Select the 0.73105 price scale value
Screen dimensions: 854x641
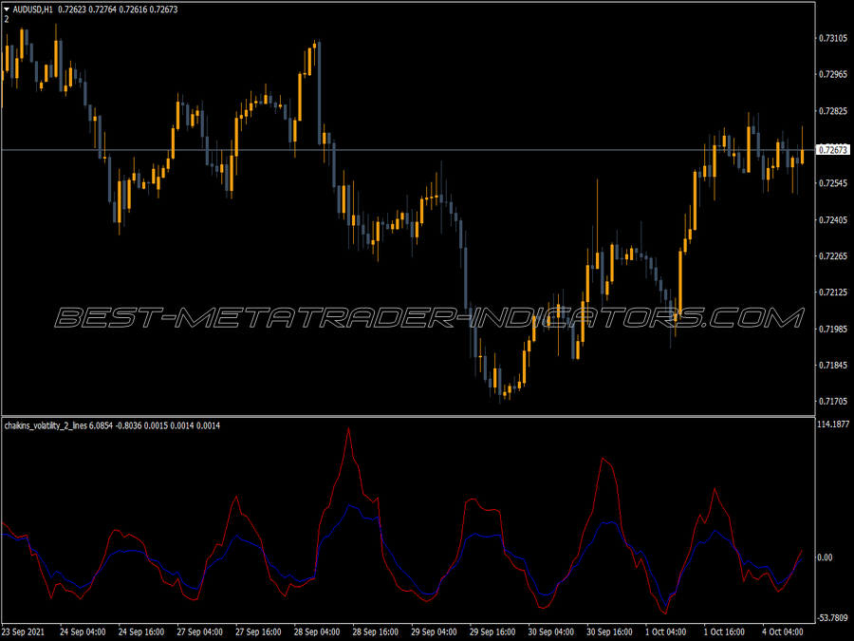(x=833, y=38)
